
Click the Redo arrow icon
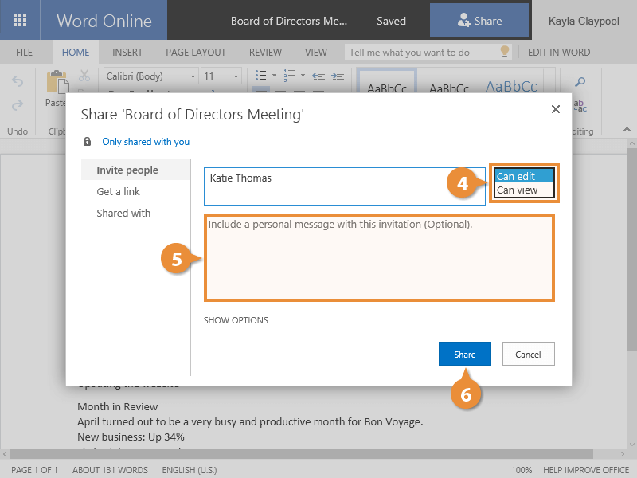[18, 105]
